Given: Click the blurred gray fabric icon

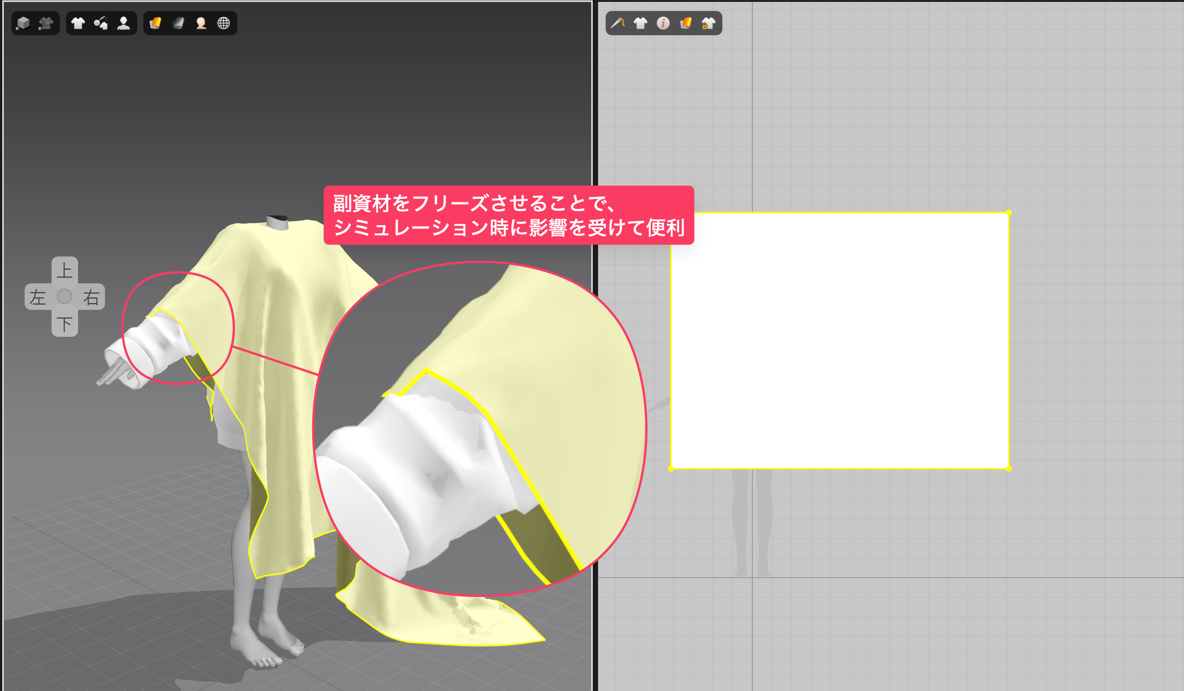Looking at the screenshot, I should click(x=178, y=23).
